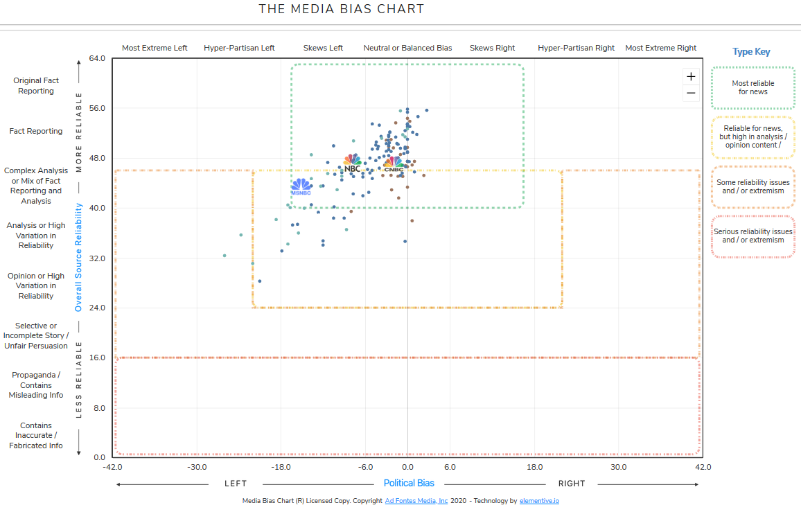
Task: Click 'Contains Inaccurate / Fabricated Info' label
Action: click(x=36, y=435)
